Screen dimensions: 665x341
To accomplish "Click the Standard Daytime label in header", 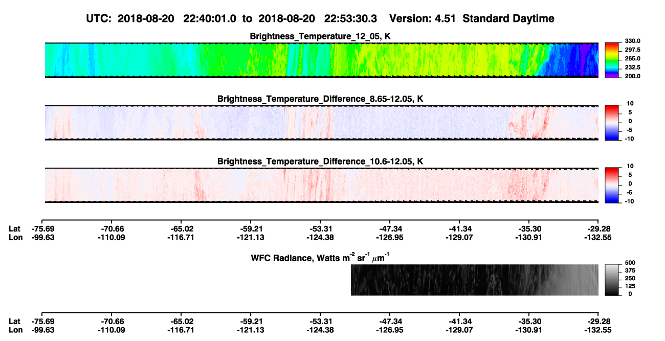I will coord(507,18).
